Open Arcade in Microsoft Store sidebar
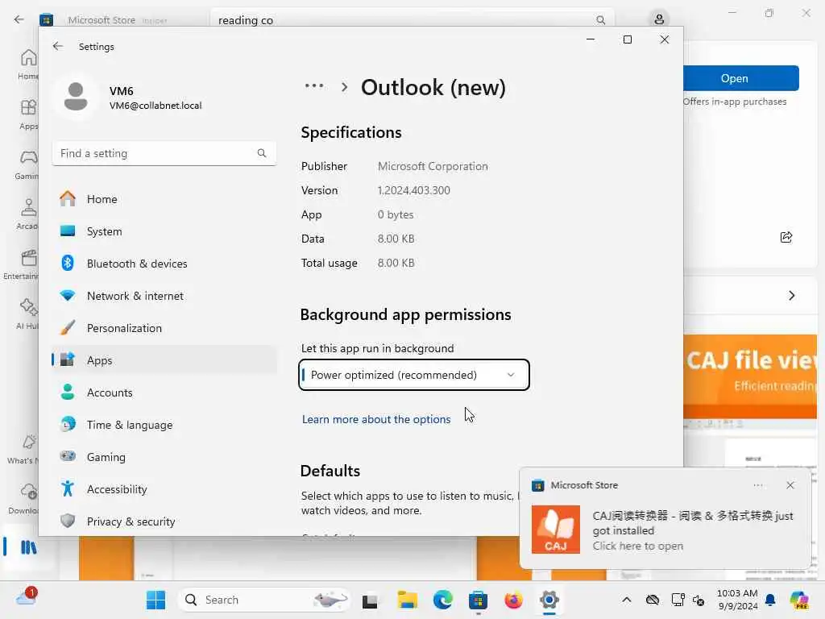The image size is (825, 619). coord(27,214)
